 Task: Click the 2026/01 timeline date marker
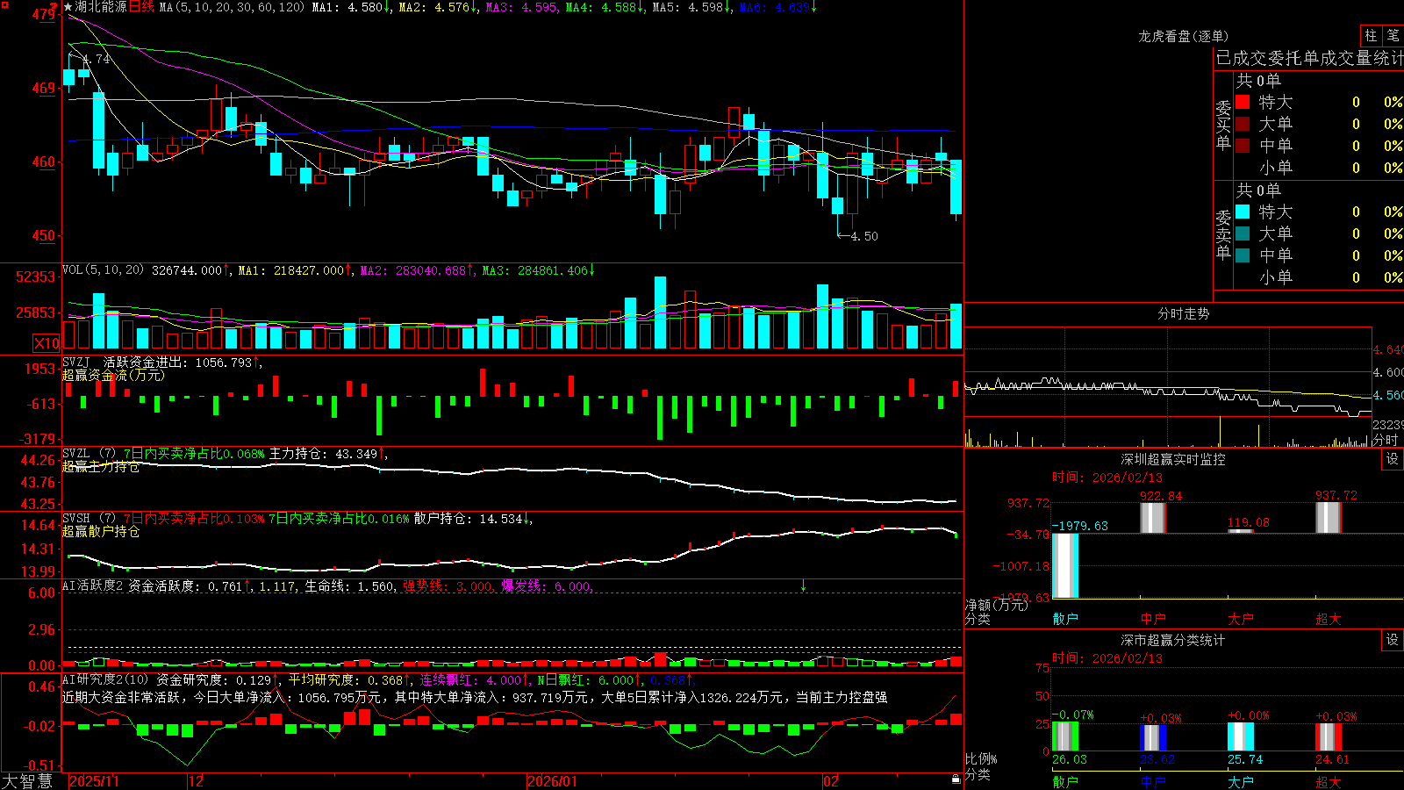553,781
